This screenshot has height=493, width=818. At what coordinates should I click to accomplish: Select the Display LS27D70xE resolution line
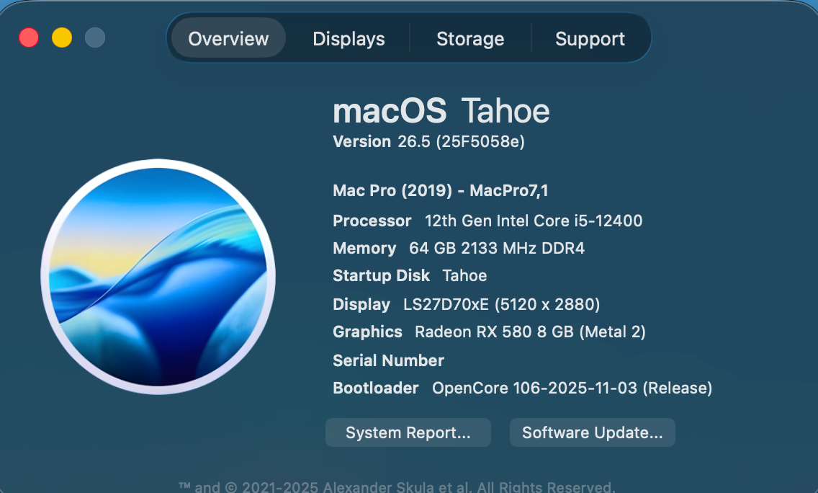click(x=467, y=304)
